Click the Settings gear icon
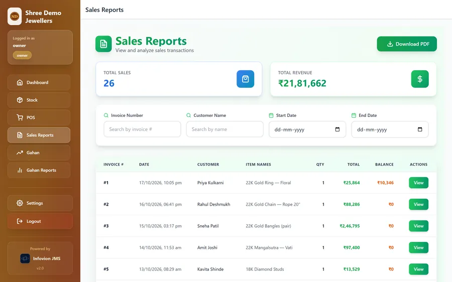The image size is (452, 282). [20, 203]
